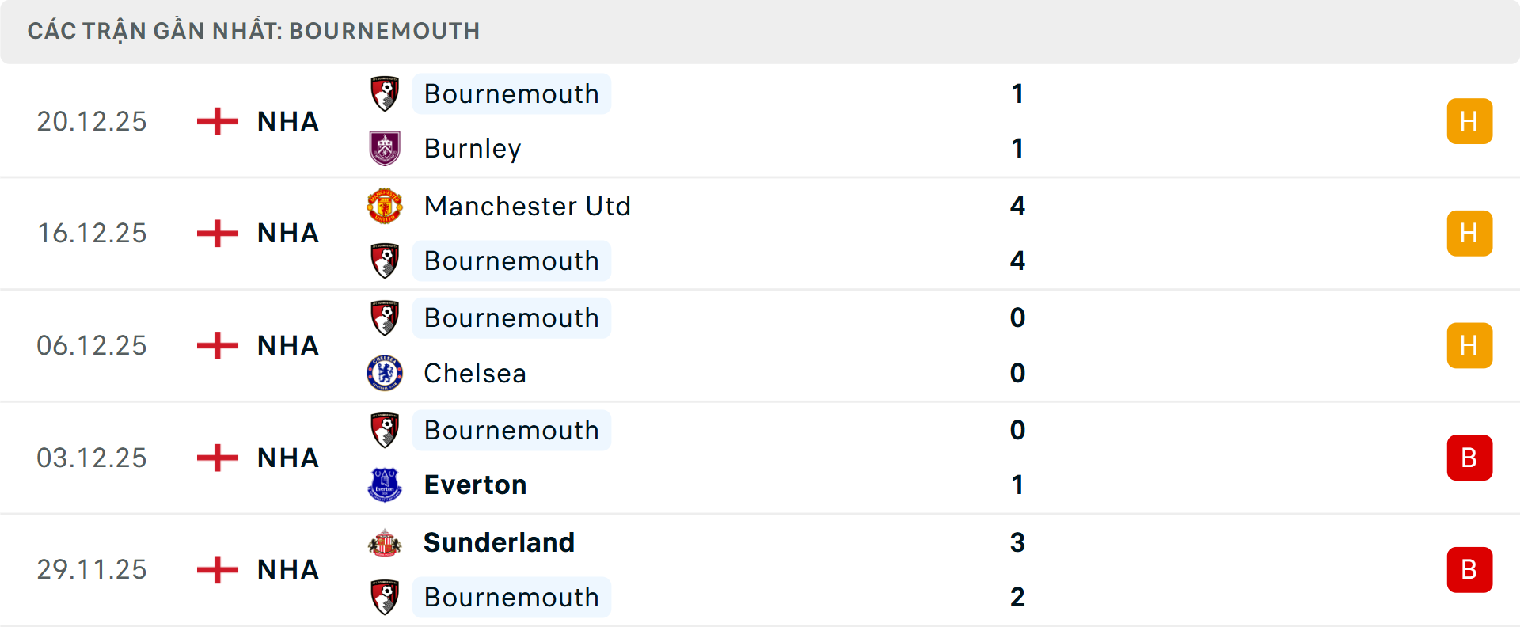Click the Everton club crest icon
Screen dimensions: 1520x627
pos(385,484)
